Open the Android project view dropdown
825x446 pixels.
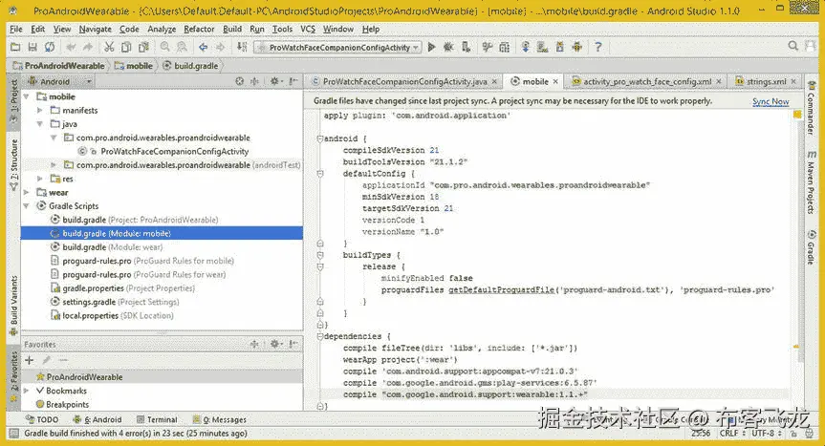coord(59,81)
